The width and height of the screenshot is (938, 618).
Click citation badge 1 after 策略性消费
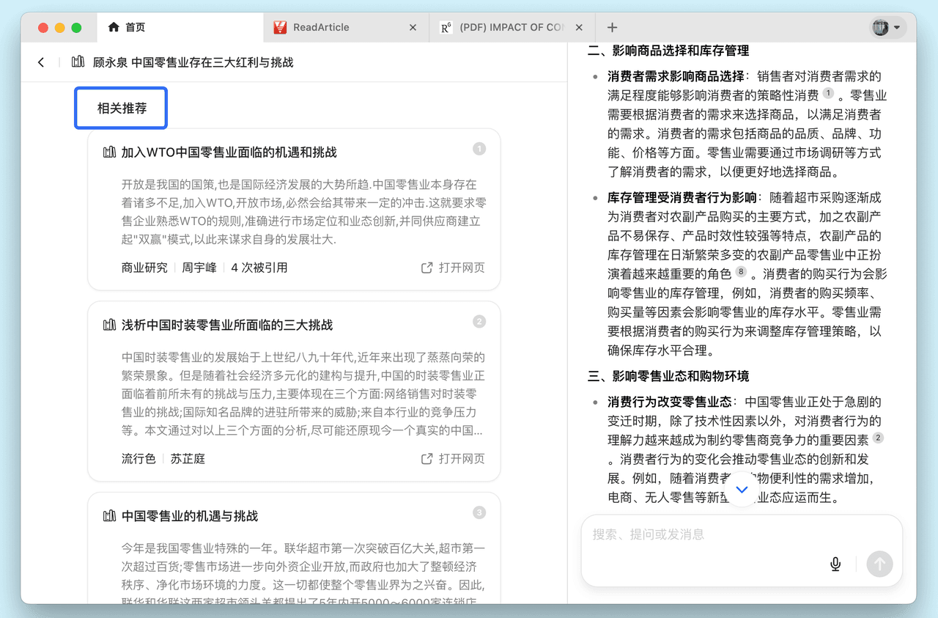pyautogui.click(x=828, y=94)
